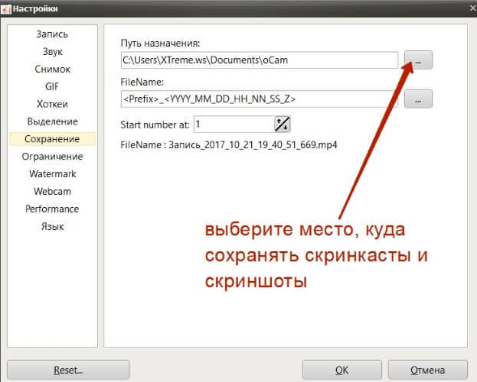477x382 pixels.
Task: Select the Сохранение section
Action: 52,139
